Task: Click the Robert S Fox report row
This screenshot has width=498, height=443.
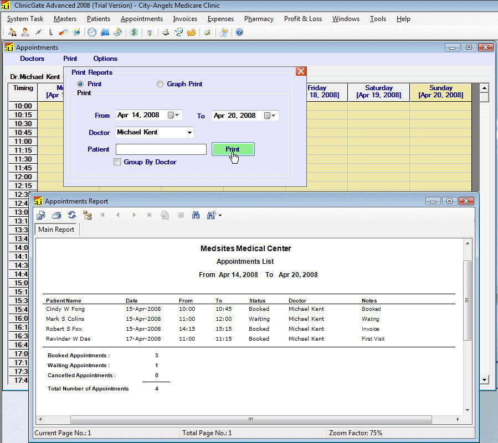Action: 250,329
